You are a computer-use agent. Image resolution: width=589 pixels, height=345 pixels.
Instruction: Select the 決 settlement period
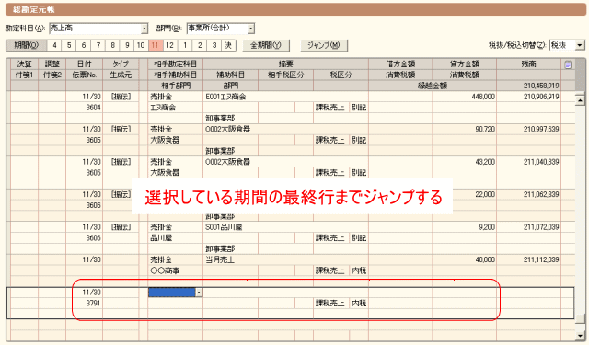click(x=228, y=45)
